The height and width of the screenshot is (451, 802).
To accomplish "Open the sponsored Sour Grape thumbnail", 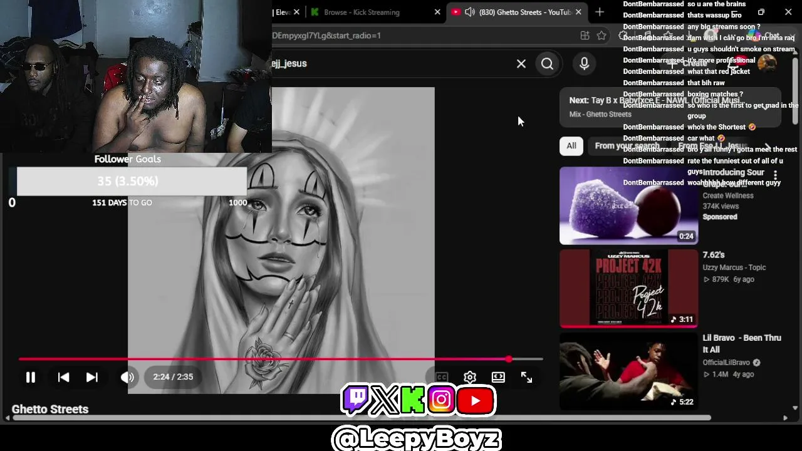I will (x=628, y=205).
